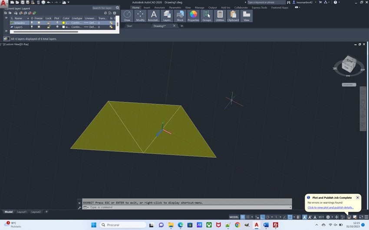Click the Customization hamburger icon in status bar
Screen dimensions: 369x230
[366, 217]
